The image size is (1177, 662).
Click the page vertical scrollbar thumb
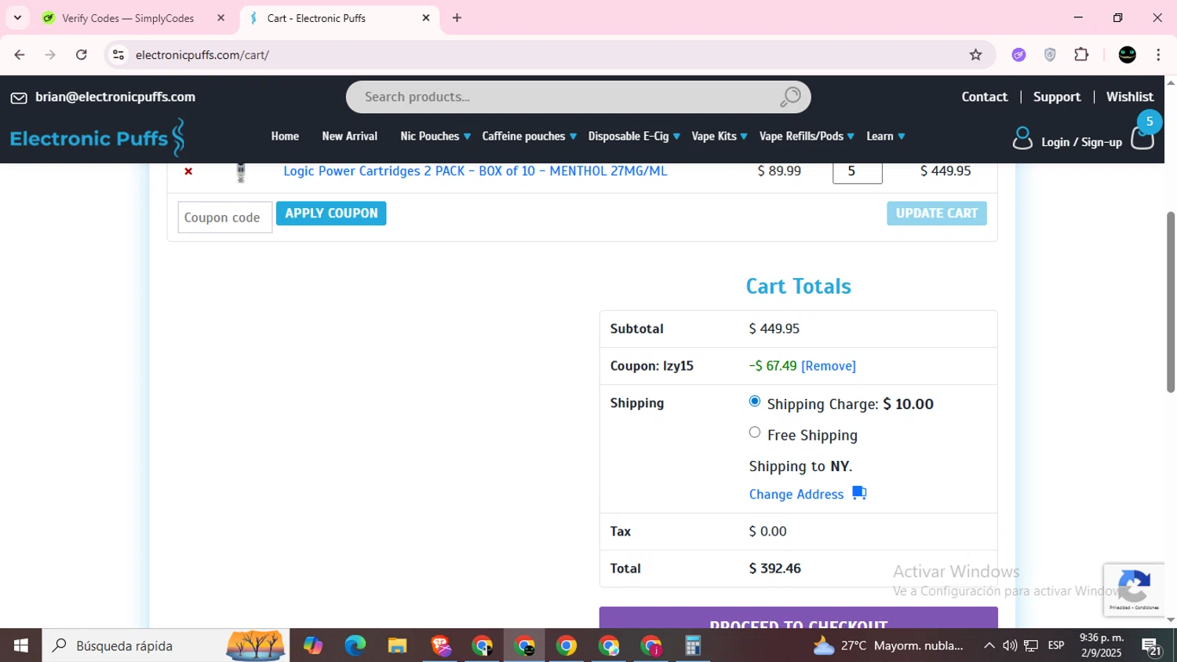pos(1171,302)
